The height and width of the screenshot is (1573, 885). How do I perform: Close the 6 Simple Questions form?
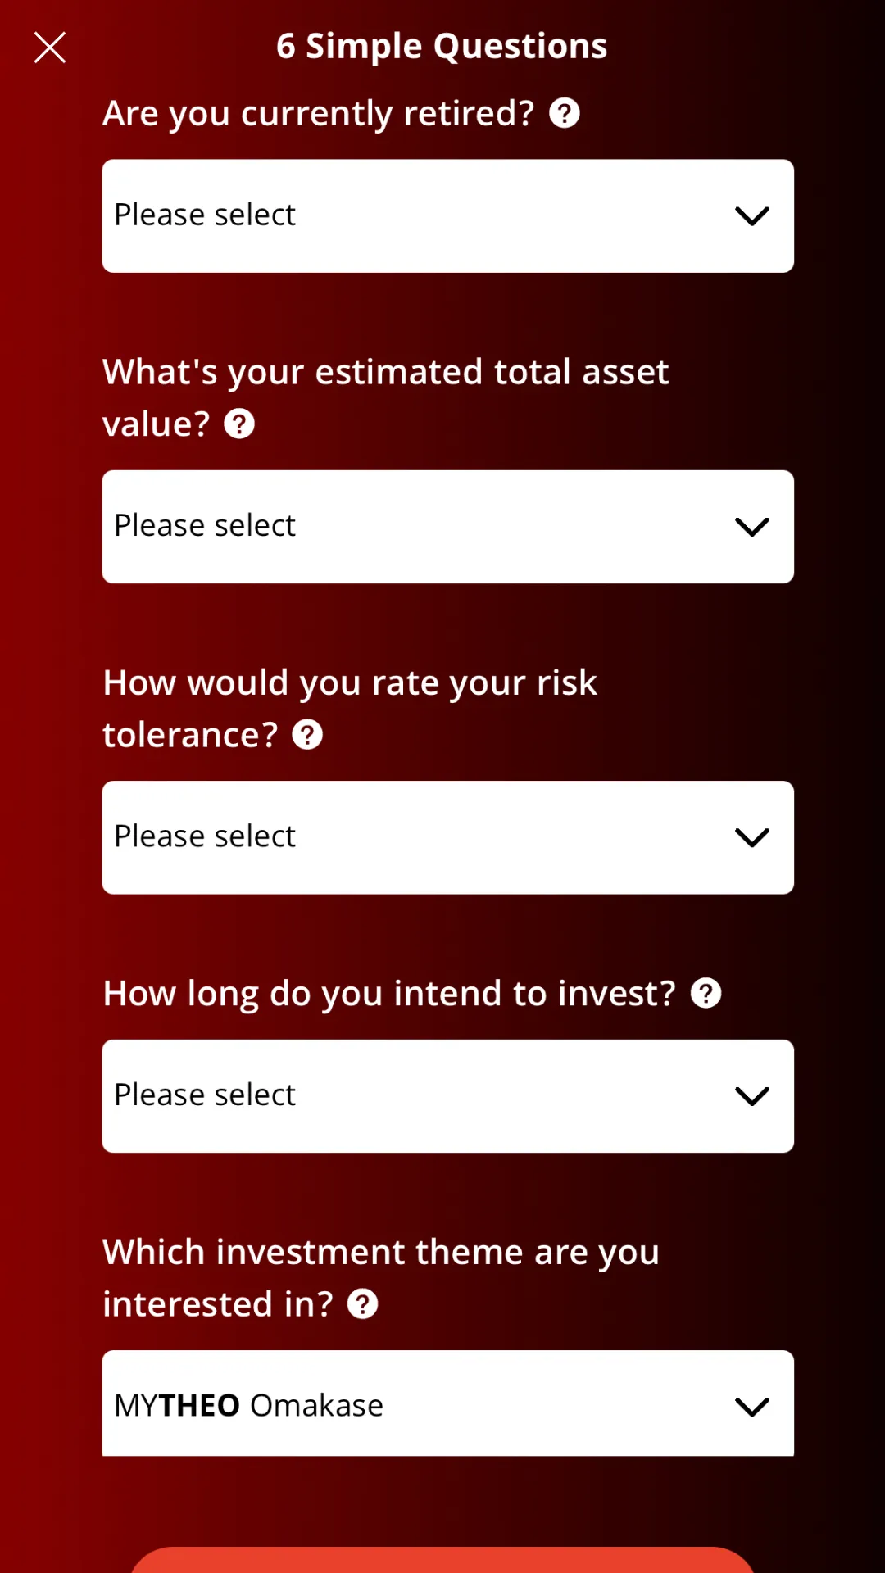click(x=49, y=48)
